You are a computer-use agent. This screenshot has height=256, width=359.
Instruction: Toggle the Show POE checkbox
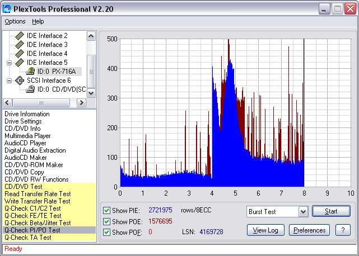pyautogui.click(x=106, y=221)
